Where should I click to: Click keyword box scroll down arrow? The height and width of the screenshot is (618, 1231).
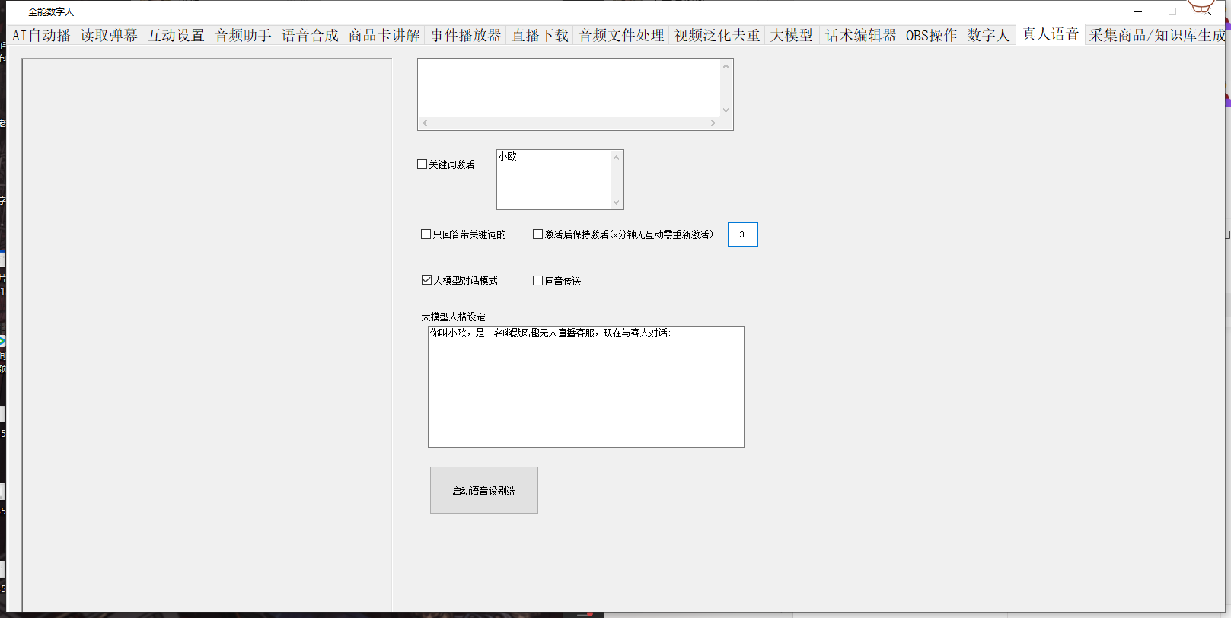click(617, 202)
